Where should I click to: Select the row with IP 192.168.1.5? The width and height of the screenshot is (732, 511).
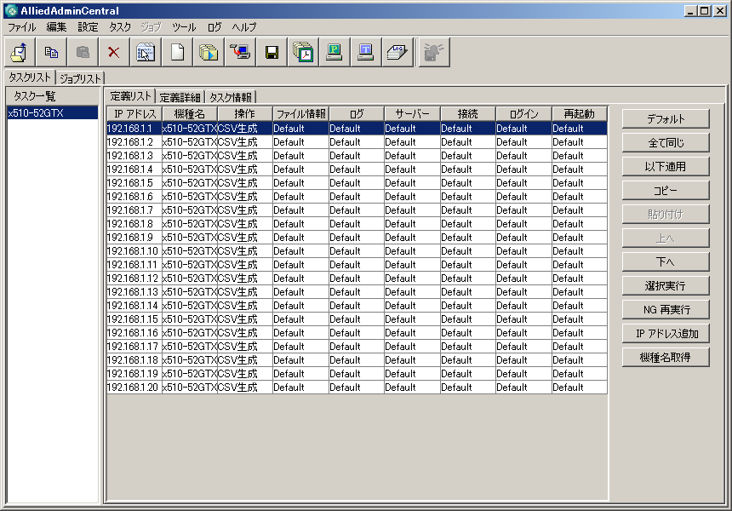point(357,182)
